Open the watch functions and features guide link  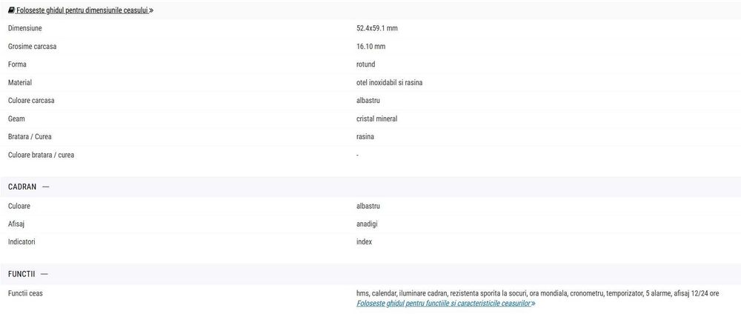click(443, 304)
